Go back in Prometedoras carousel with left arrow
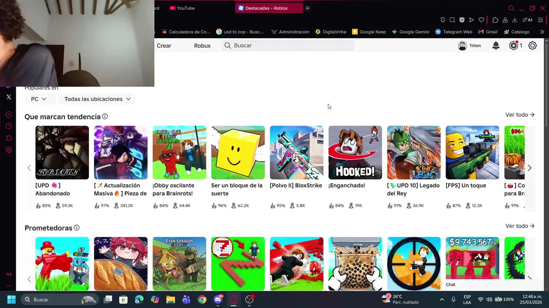 point(29,279)
